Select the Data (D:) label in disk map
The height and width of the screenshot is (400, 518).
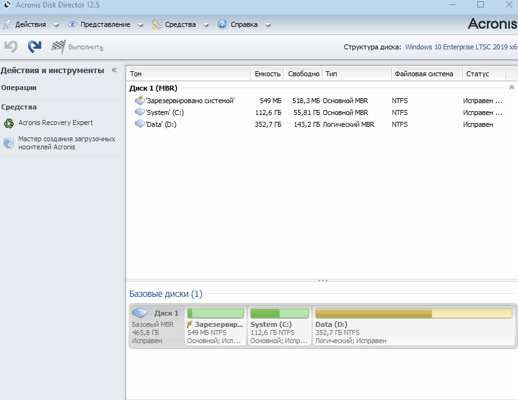click(x=331, y=324)
